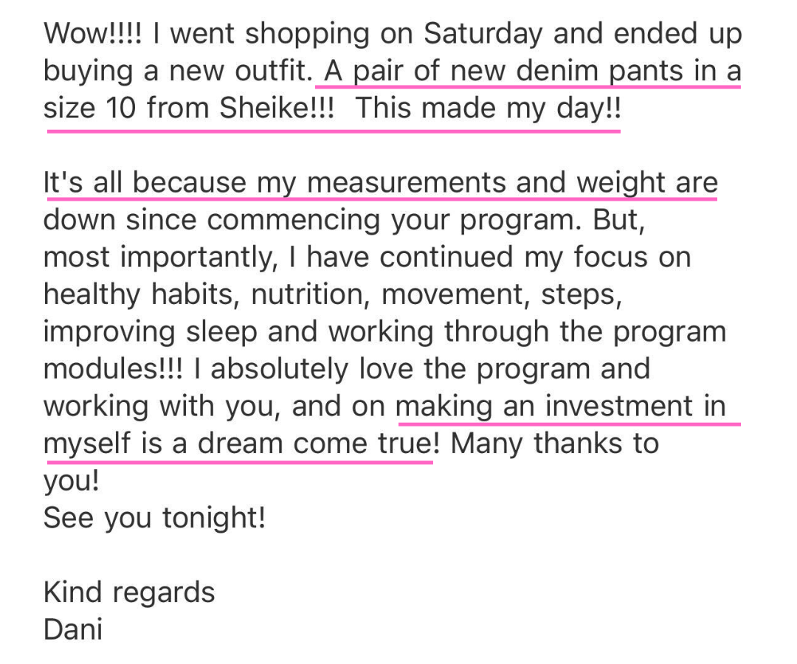Click the pink underline below "size 10 from Sheike"

[334, 131]
